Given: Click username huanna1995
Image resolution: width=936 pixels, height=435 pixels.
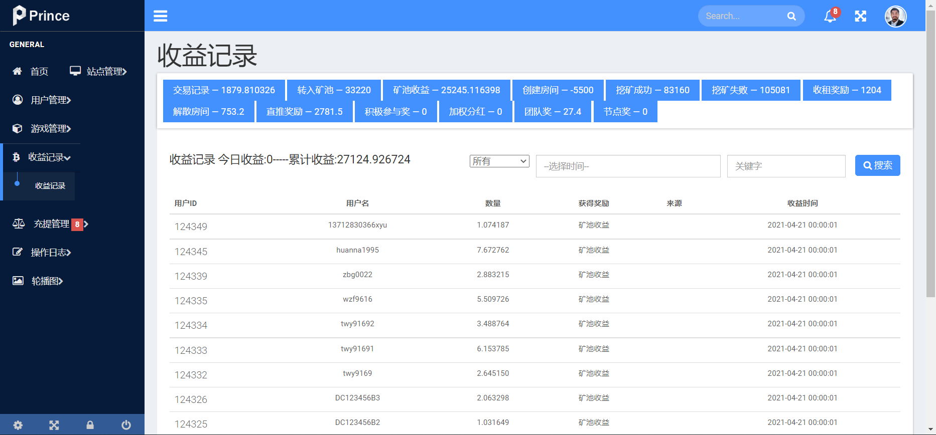Looking at the screenshot, I should [357, 250].
